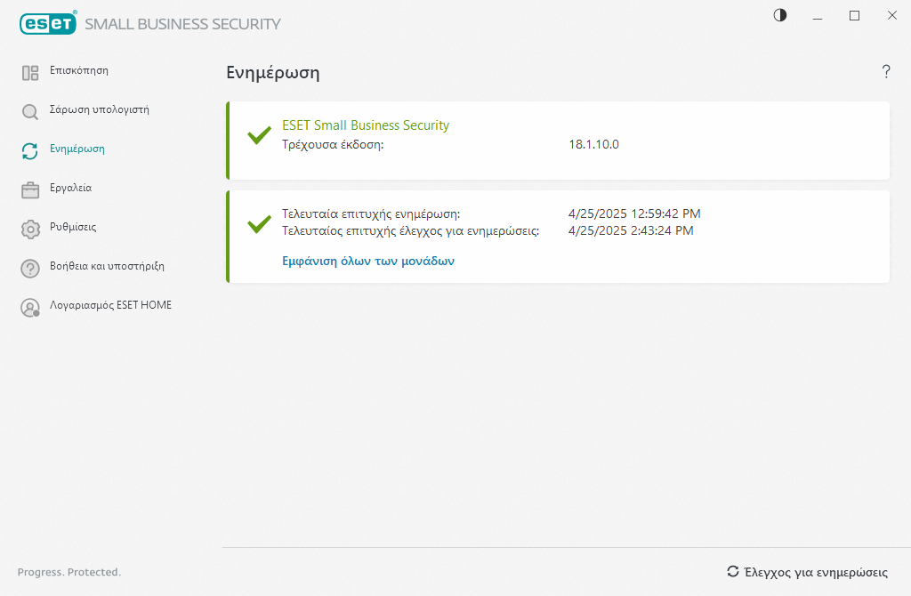Maximize the ESET window
Viewport: 911px width, 596px height.
(854, 15)
